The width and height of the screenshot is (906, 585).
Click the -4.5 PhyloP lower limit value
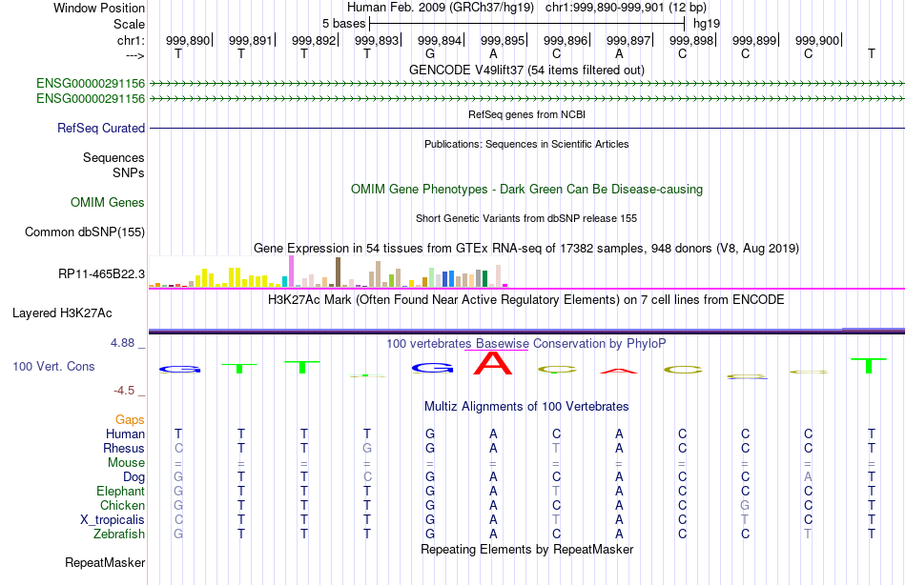point(124,391)
